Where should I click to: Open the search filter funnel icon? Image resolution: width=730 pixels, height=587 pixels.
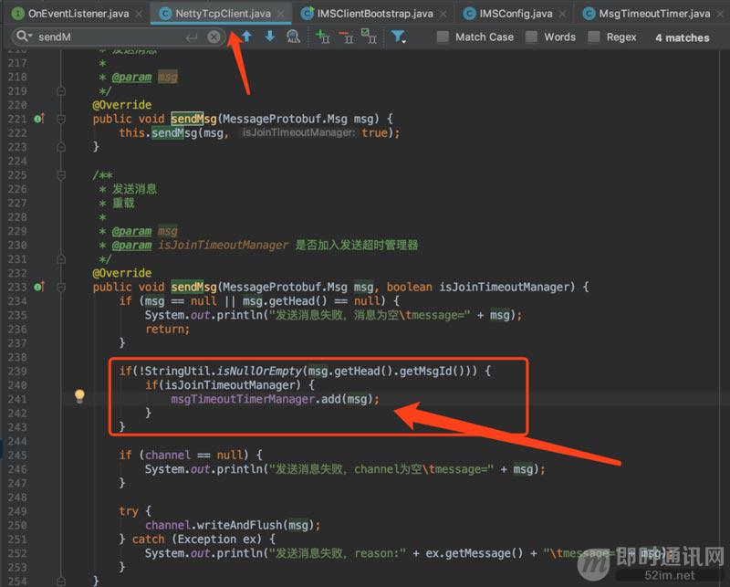(x=398, y=37)
